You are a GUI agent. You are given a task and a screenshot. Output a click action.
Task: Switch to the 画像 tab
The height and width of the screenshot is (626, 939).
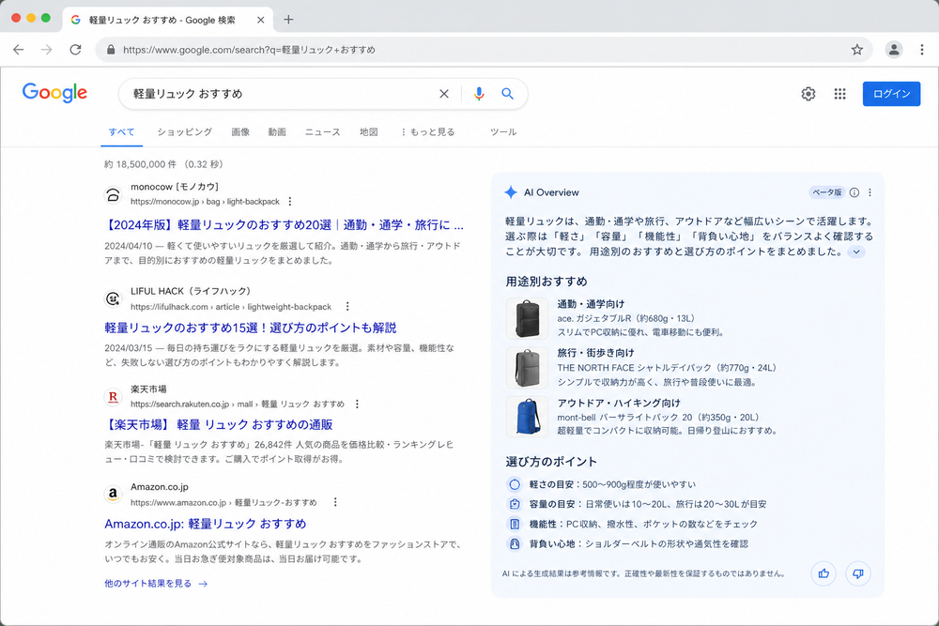click(x=240, y=131)
